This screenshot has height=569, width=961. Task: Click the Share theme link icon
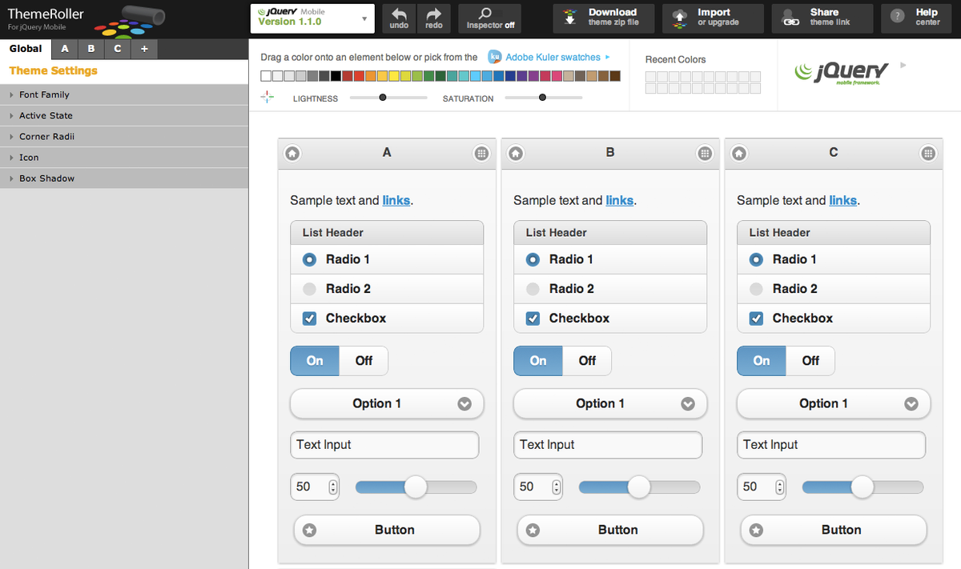(822, 18)
